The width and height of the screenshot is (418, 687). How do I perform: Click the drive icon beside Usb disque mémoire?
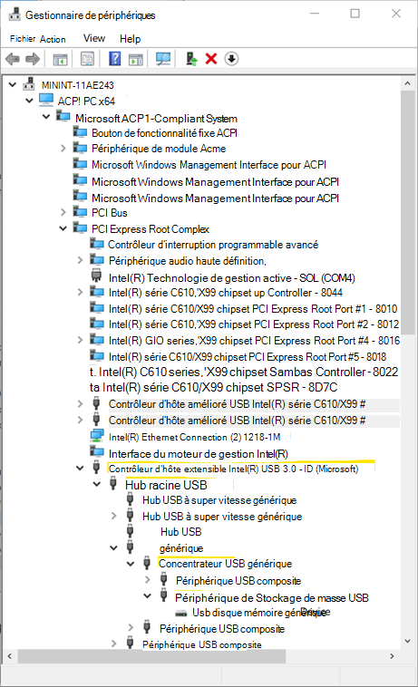coord(181,613)
